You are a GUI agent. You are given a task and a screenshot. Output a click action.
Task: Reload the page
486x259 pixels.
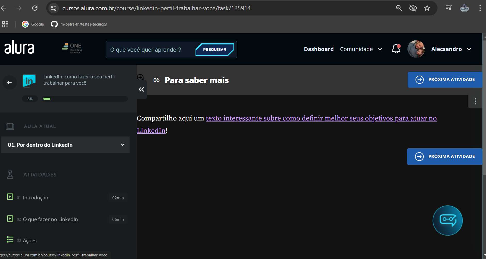pos(35,8)
